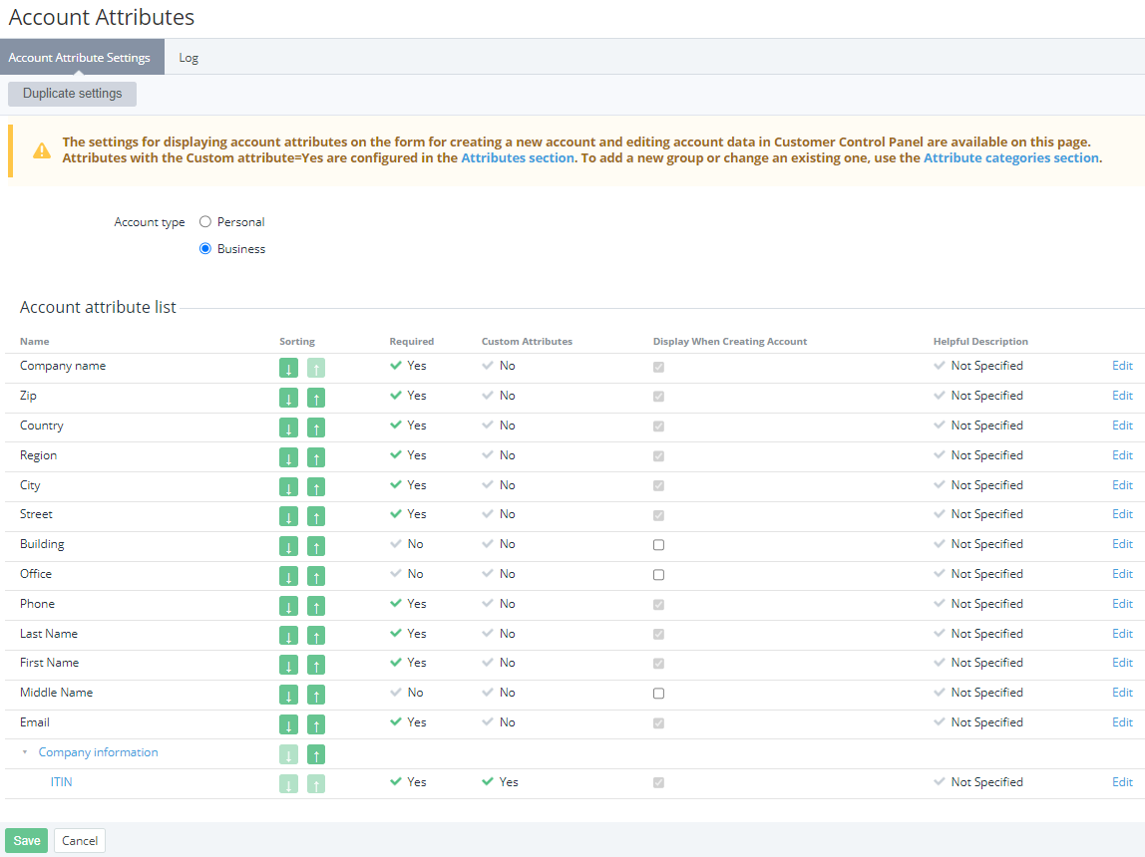Screen dimensions: 1145x857
Task: Move the Region attribute up
Action: click(314, 456)
